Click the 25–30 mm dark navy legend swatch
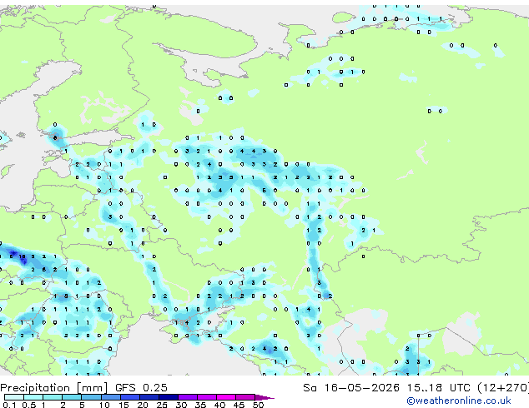 tap(169, 397)
